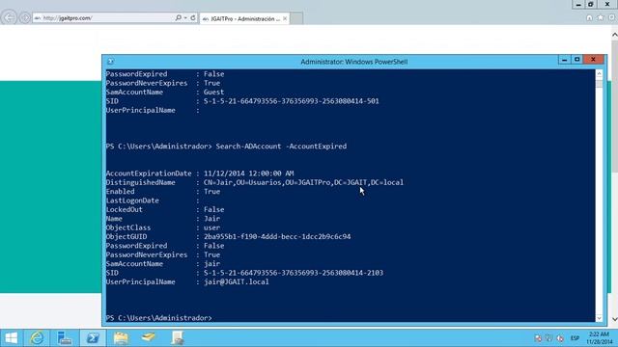This screenshot has height=347, width=618.
Task: Open the Windows Start button
Action: [x=12, y=338]
